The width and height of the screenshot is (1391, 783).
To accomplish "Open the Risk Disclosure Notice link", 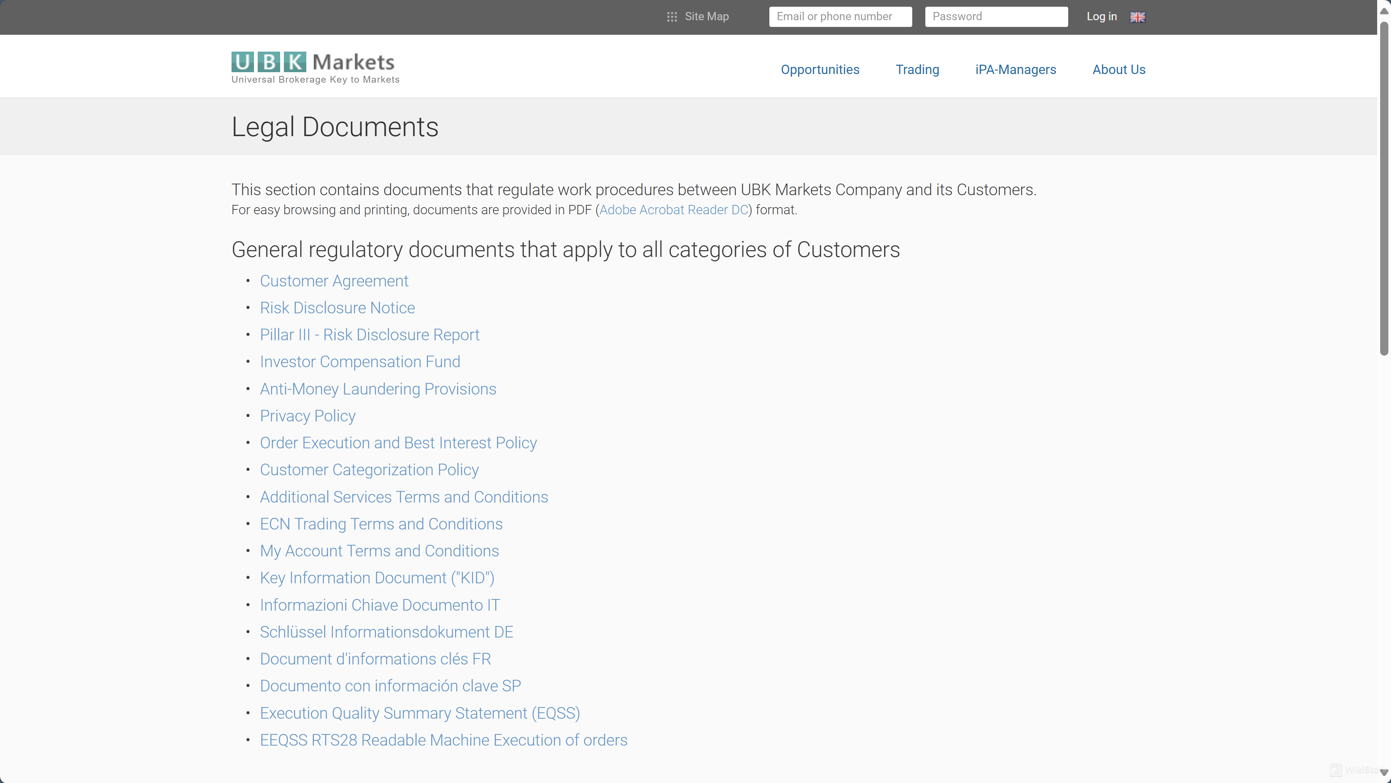I will 337,308.
